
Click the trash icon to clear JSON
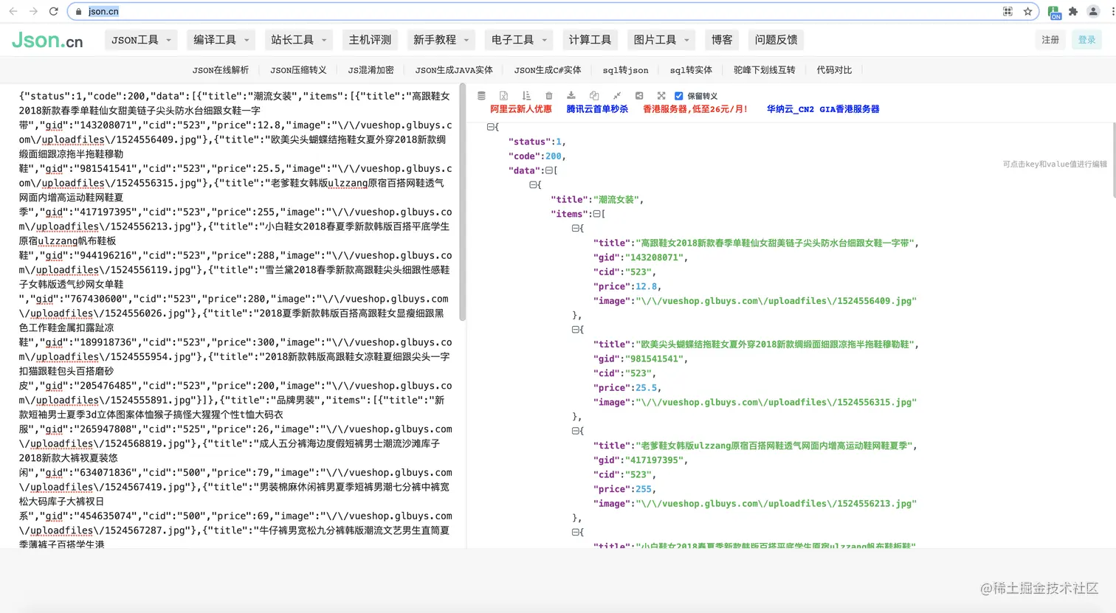[x=548, y=96]
